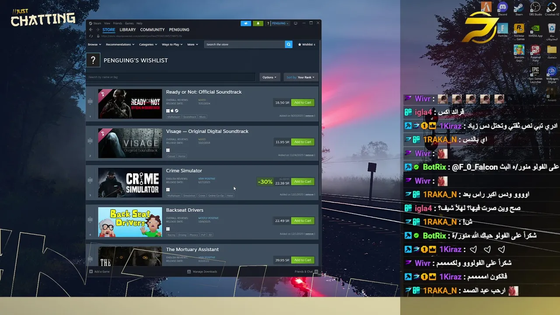Open NVIDIA App desktop shortcut
Viewport: 560px width, 315px height.
[535, 30]
